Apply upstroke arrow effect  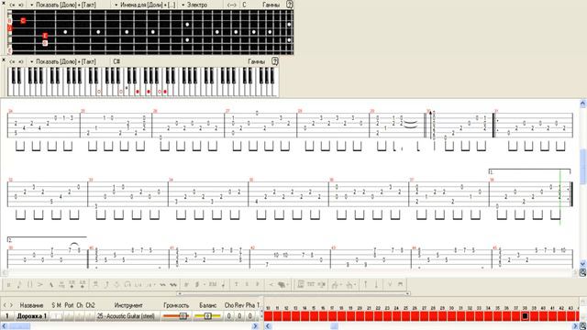(x=365, y=284)
